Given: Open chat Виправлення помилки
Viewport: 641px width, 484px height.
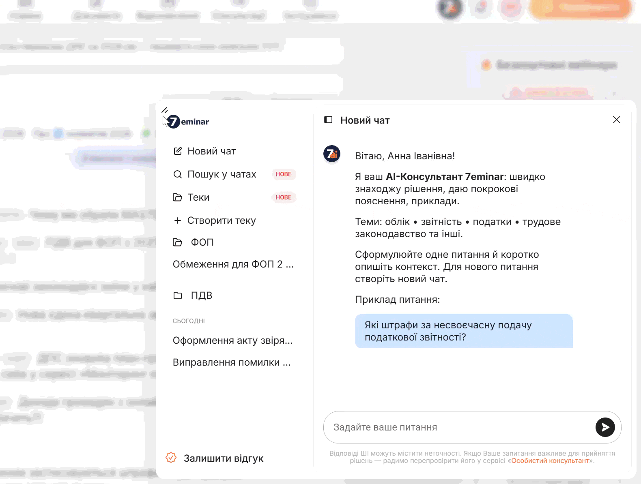Looking at the screenshot, I should [x=232, y=362].
